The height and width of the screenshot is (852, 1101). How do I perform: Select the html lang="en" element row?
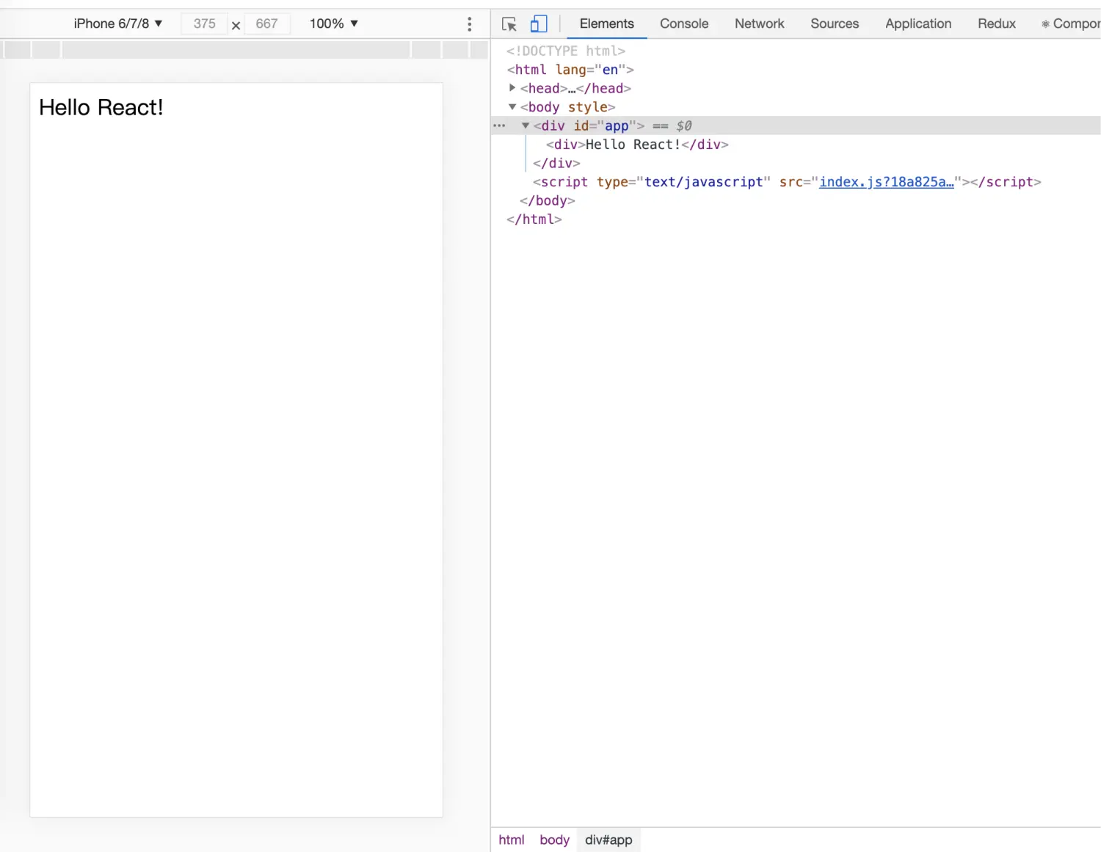point(796,70)
